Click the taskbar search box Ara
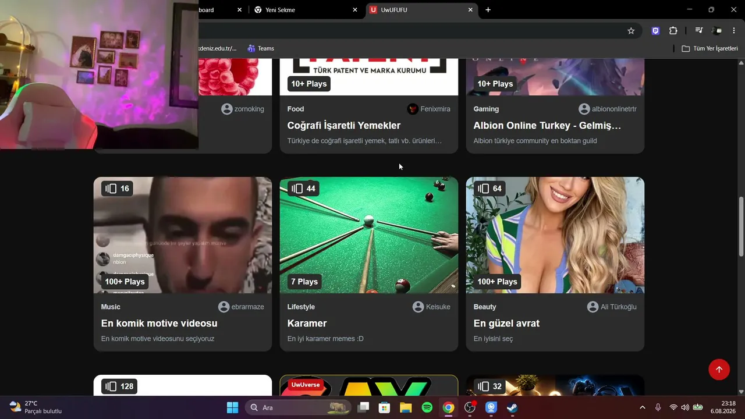The height and width of the screenshot is (419, 745). (297, 407)
